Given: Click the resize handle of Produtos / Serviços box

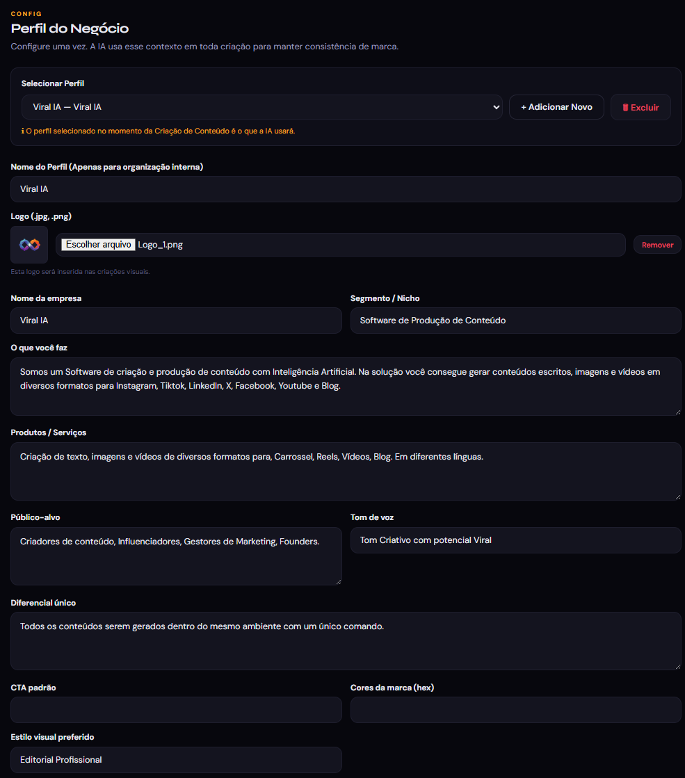Looking at the screenshot, I should [x=677, y=496].
